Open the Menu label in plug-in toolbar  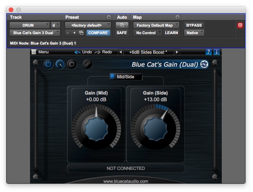click(x=43, y=52)
